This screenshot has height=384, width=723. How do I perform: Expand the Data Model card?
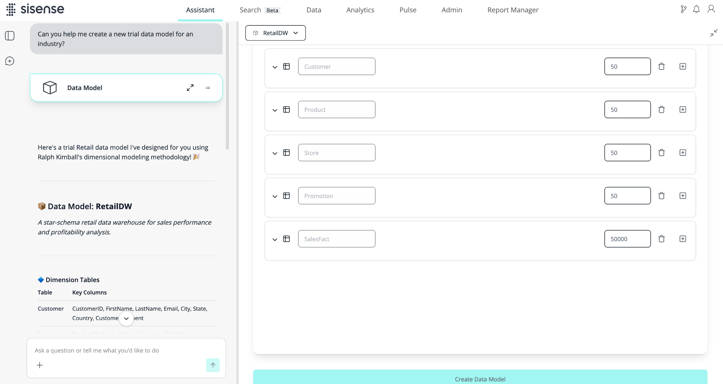(190, 88)
